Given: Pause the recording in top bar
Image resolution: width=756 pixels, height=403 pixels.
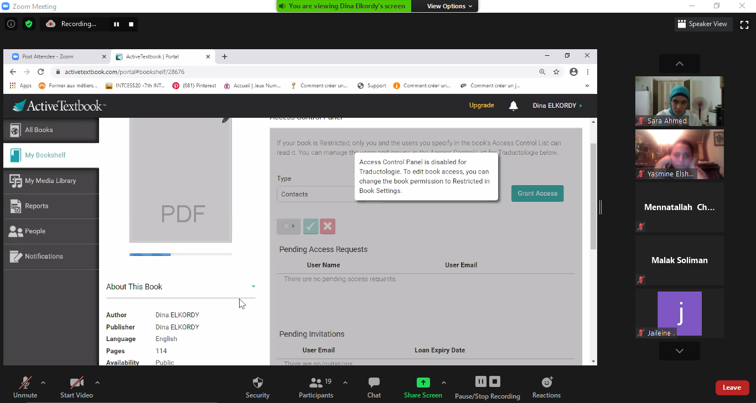Looking at the screenshot, I should (x=116, y=24).
